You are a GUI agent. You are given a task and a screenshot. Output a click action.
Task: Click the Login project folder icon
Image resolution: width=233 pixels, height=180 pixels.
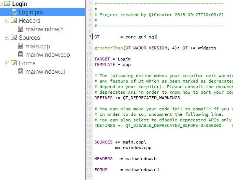point(7,4)
